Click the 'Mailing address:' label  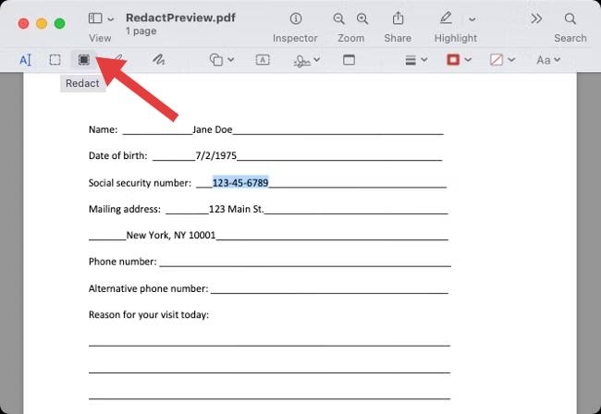click(x=125, y=209)
